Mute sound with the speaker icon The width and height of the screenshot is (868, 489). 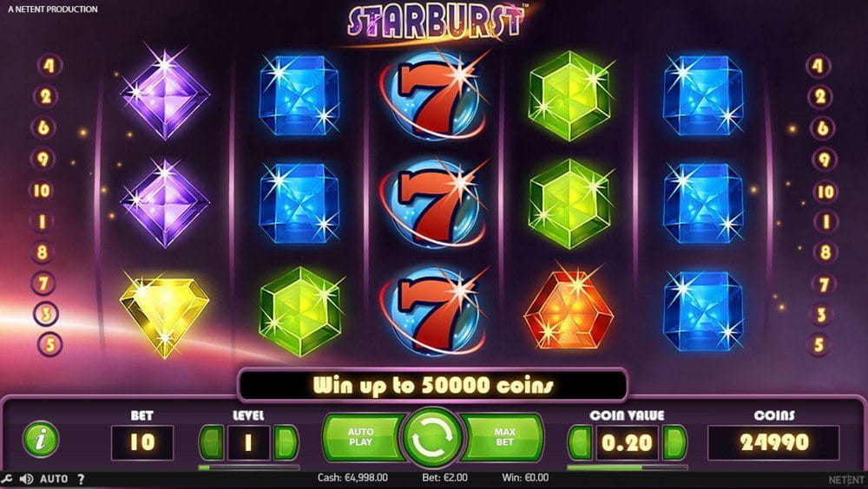point(25,479)
